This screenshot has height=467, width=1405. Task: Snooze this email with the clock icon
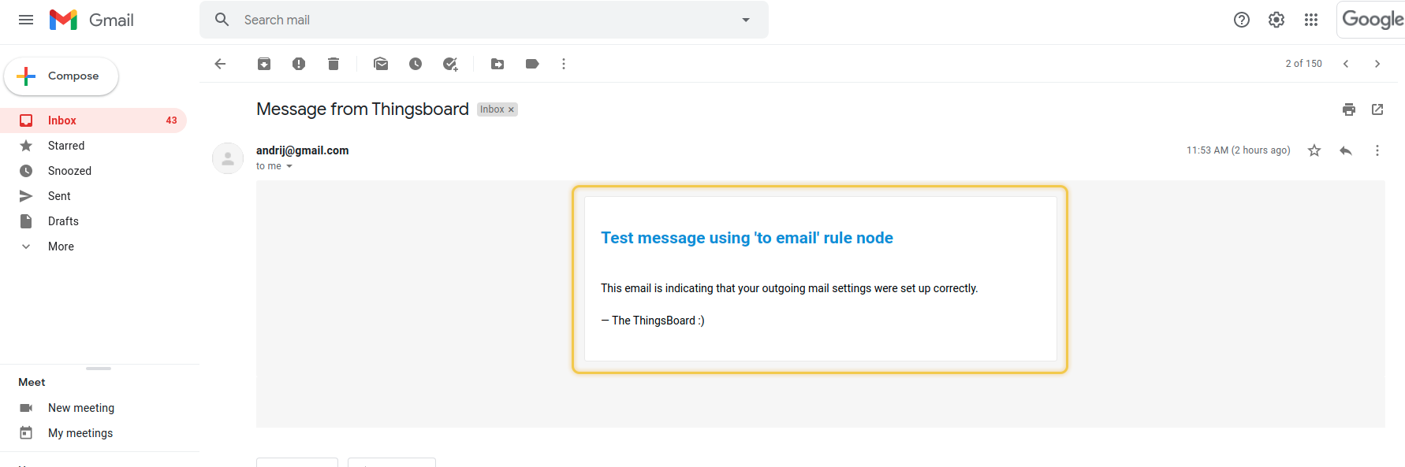[416, 64]
